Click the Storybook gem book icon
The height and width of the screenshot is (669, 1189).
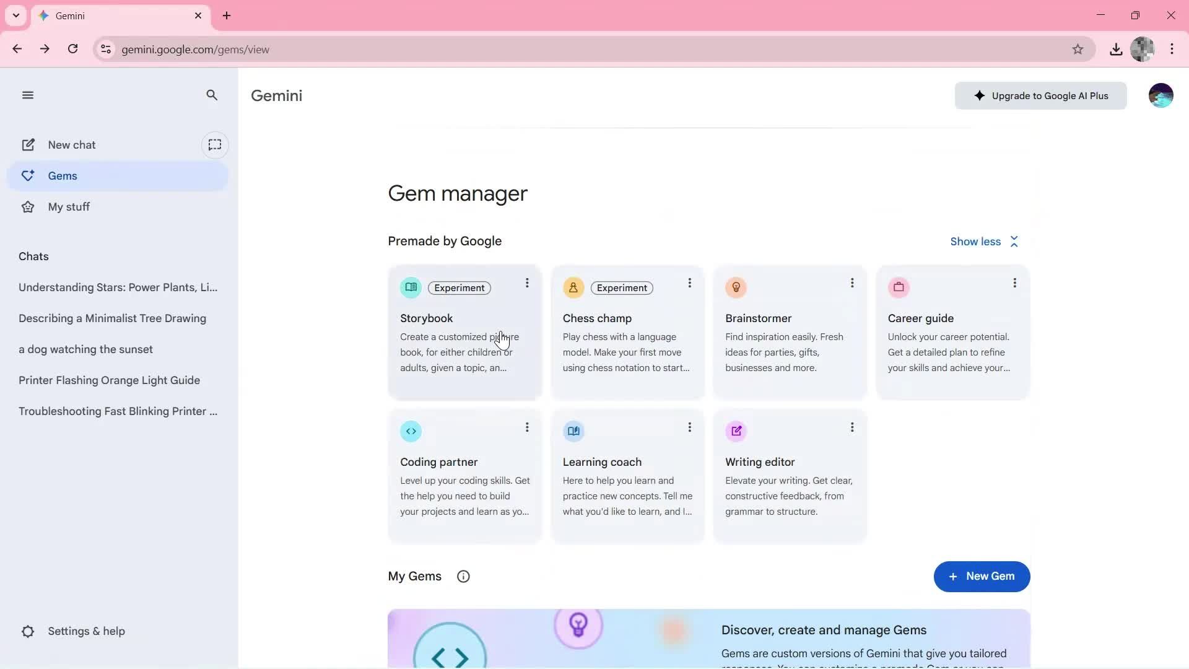coord(411,287)
